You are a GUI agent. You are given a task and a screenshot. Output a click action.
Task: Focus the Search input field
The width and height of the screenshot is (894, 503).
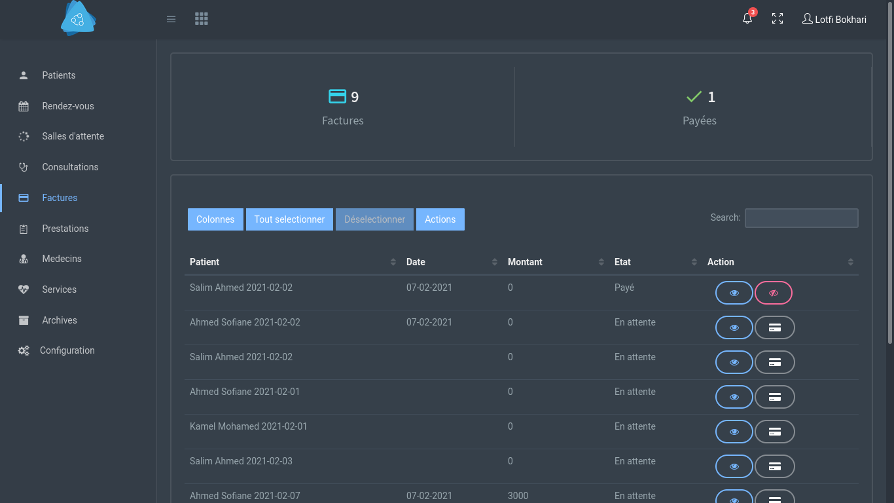pyautogui.click(x=802, y=218)
